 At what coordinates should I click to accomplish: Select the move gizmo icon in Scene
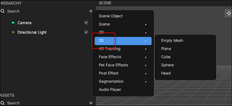pyautogui.click(x=229, y=13)
